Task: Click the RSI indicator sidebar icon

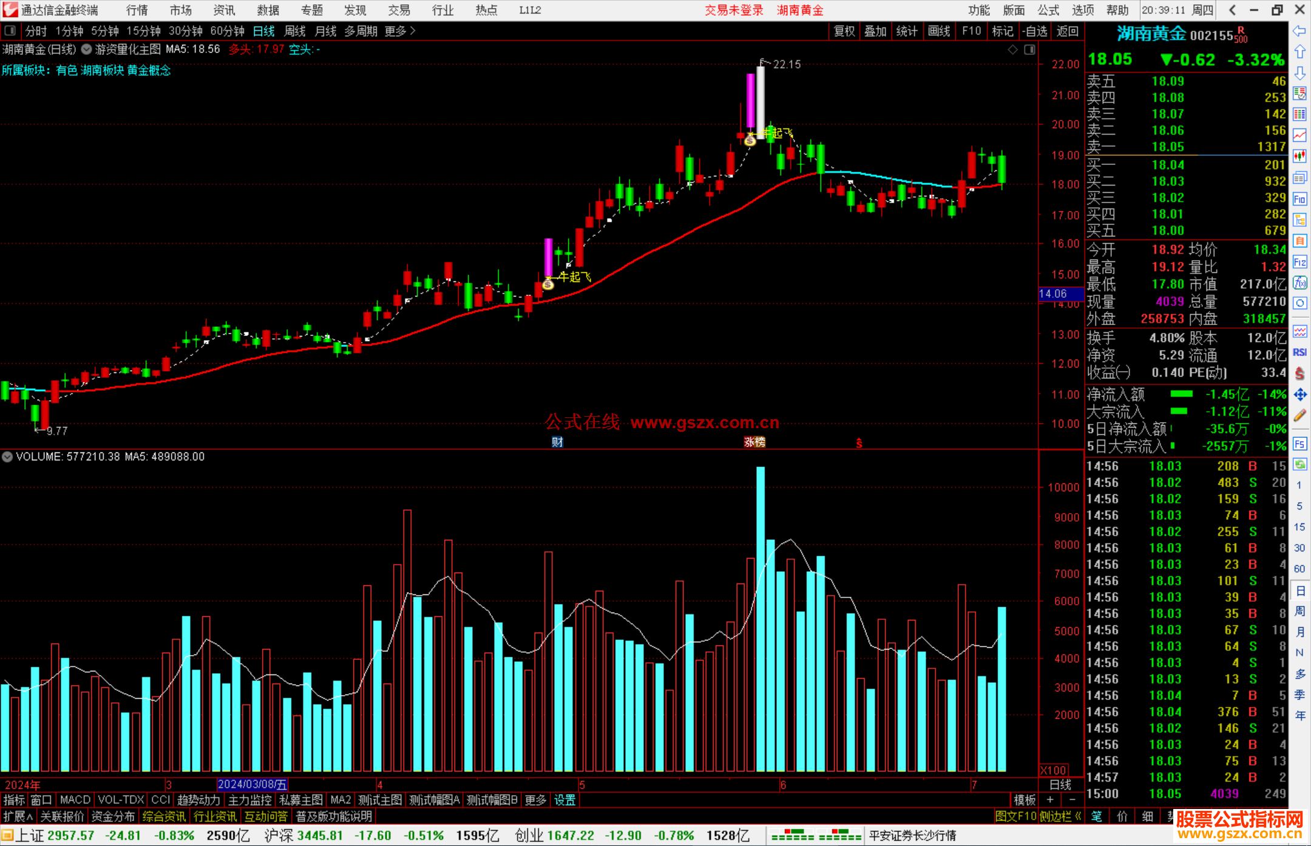Action: tap(1299, 352)
